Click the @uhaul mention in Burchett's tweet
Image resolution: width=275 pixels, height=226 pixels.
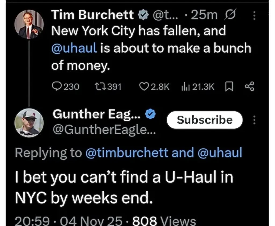click(74, 48)
